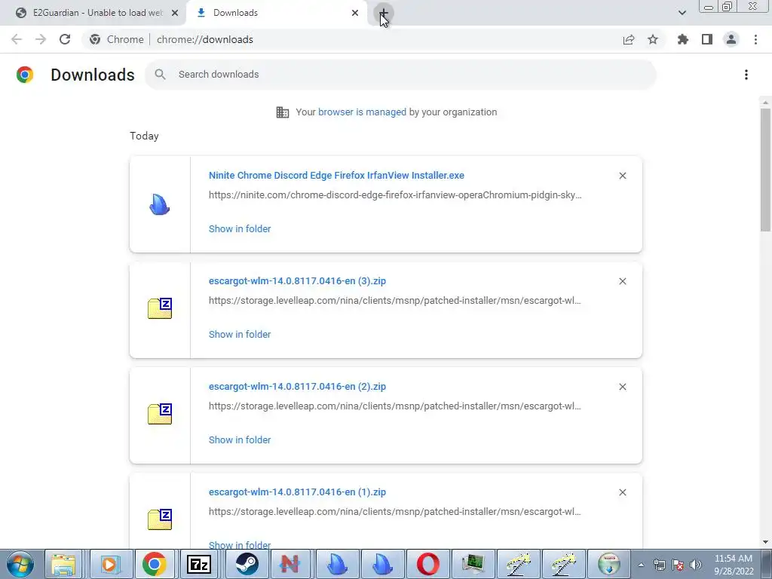Click Chrome icon in taskbar

click(154, 564)
